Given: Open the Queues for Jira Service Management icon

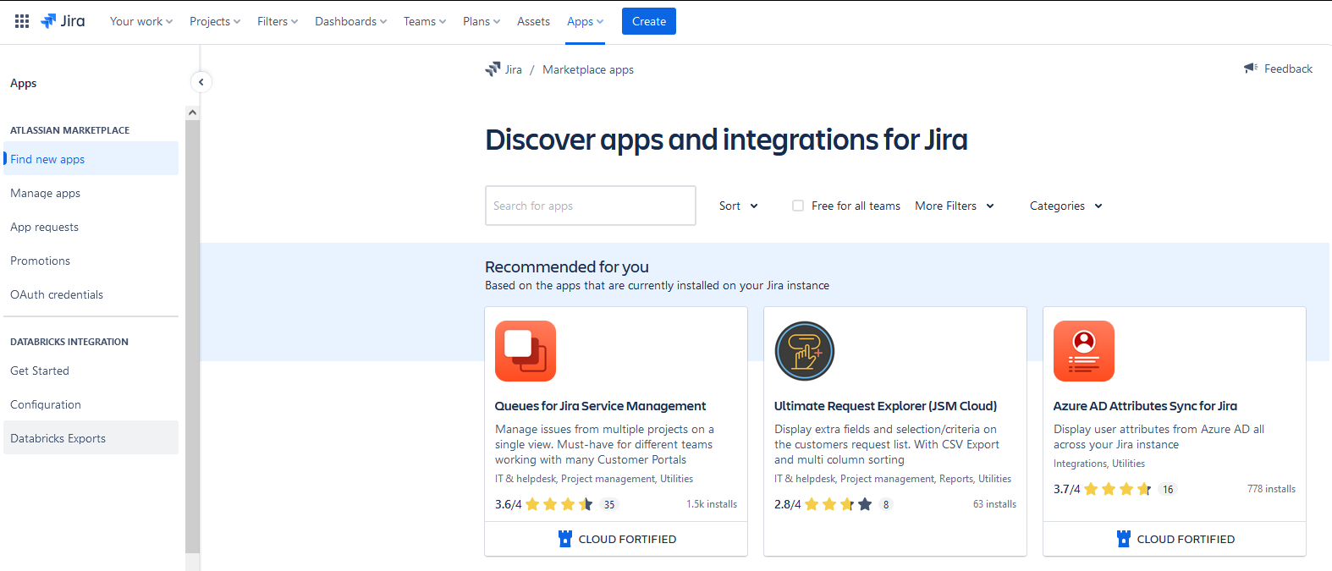Looking at the screenshot, I should click(x=526, y=351).
